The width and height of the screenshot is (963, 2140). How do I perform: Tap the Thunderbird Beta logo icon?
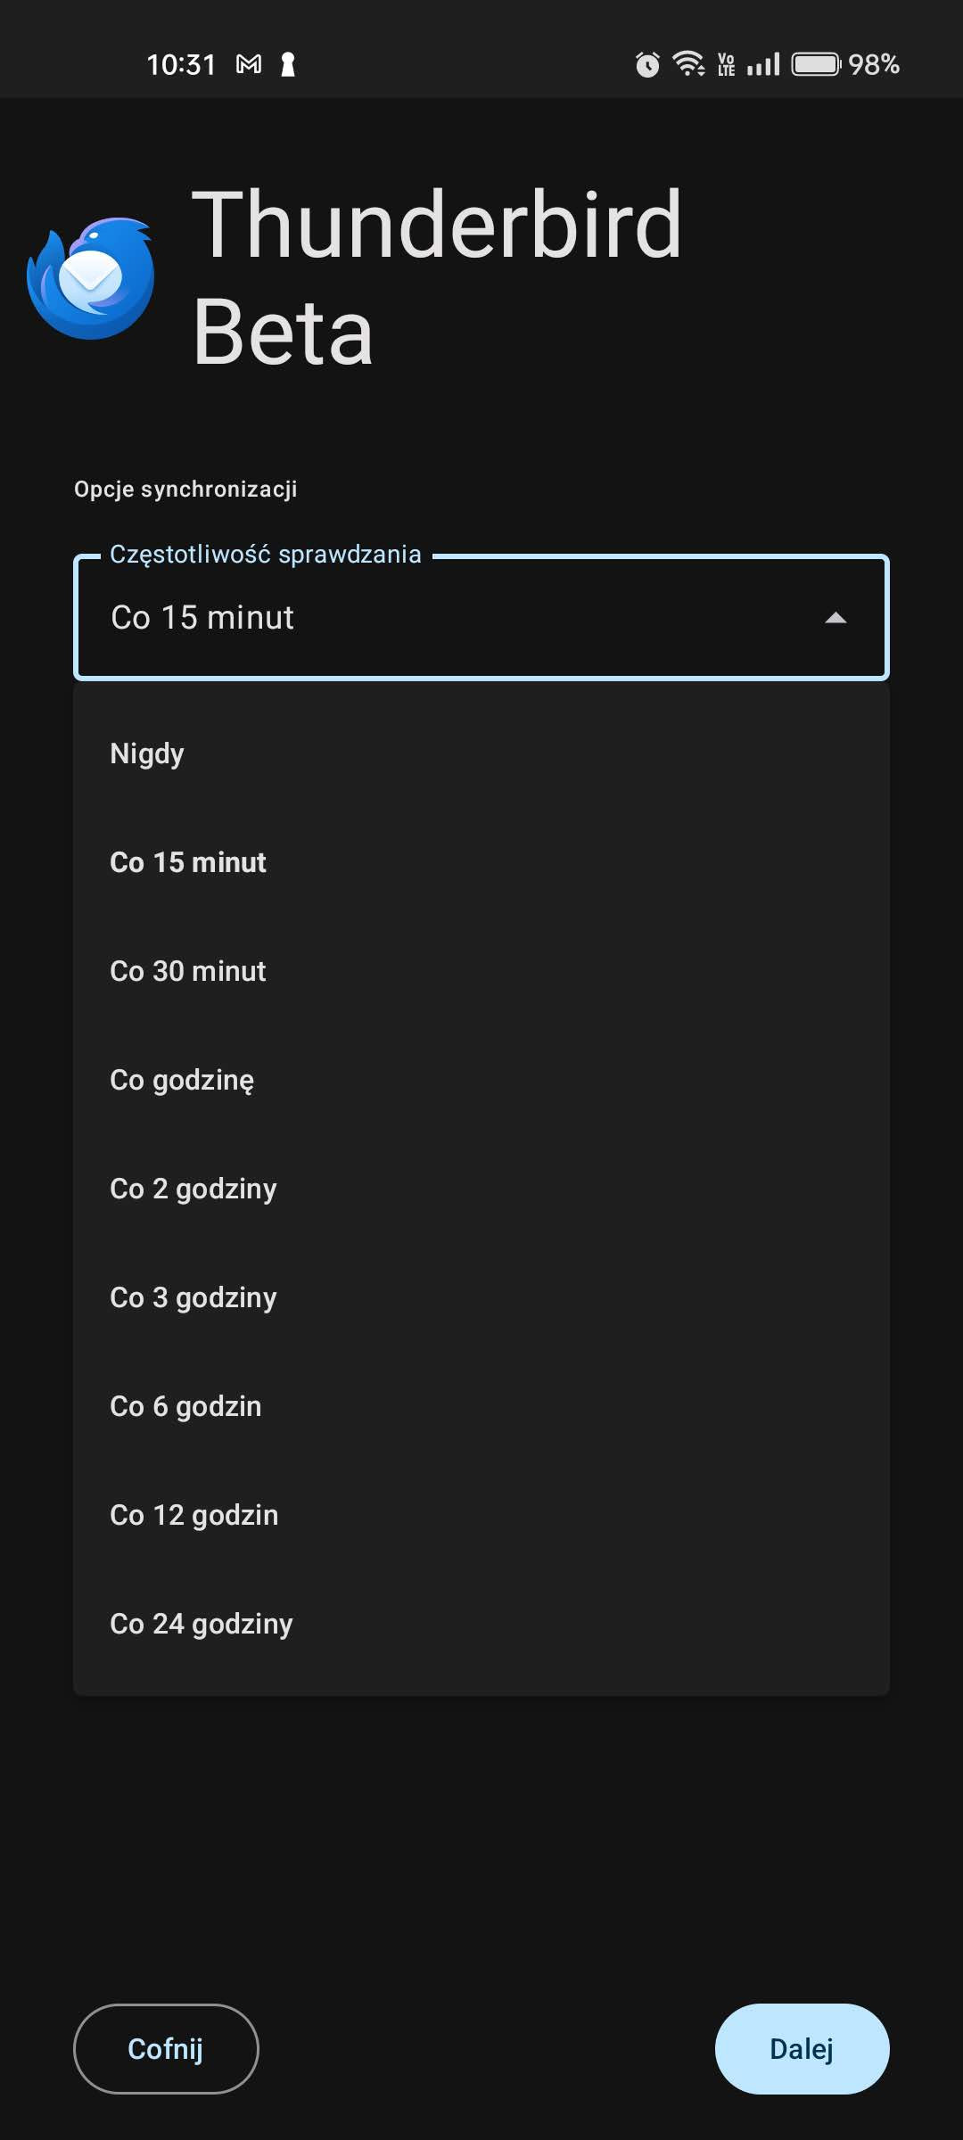click(91, 278)
